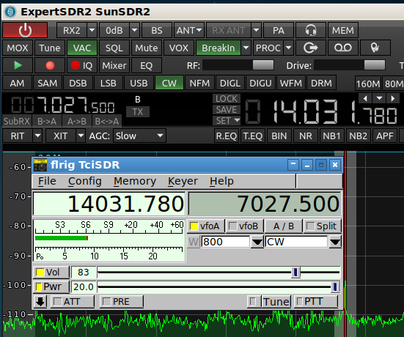Viewport: 404px width, 337px height.
Task: Open the Config menu in flrig
Action: (85, 181)
